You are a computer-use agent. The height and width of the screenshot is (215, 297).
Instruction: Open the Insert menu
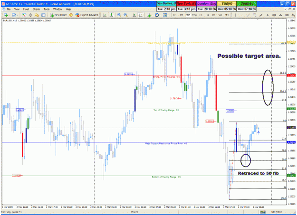26,9
